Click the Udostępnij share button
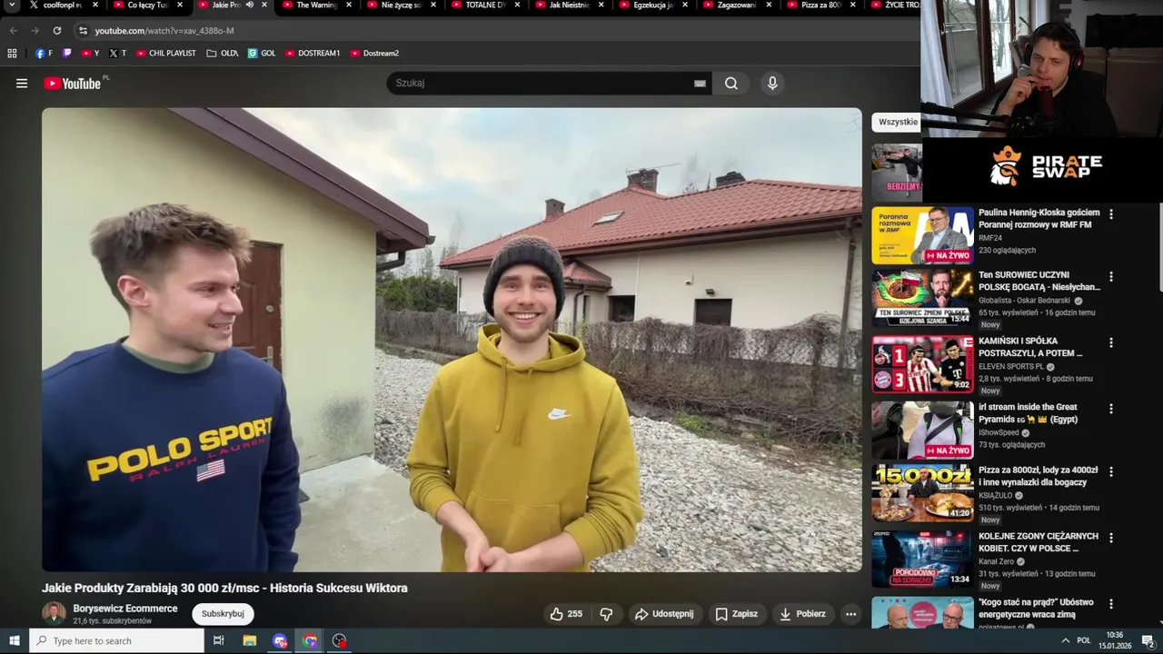Viewport: 1163px width, 654px height. click(664, 614)
